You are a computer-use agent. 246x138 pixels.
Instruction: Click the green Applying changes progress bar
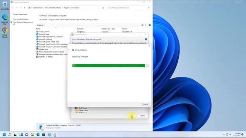tap(110, 66)
